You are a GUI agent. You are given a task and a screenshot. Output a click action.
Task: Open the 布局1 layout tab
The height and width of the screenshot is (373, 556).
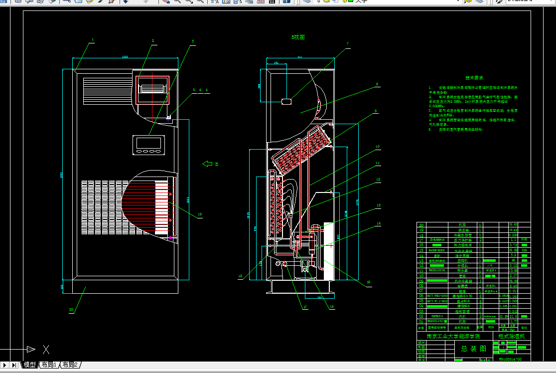[49, 365]
